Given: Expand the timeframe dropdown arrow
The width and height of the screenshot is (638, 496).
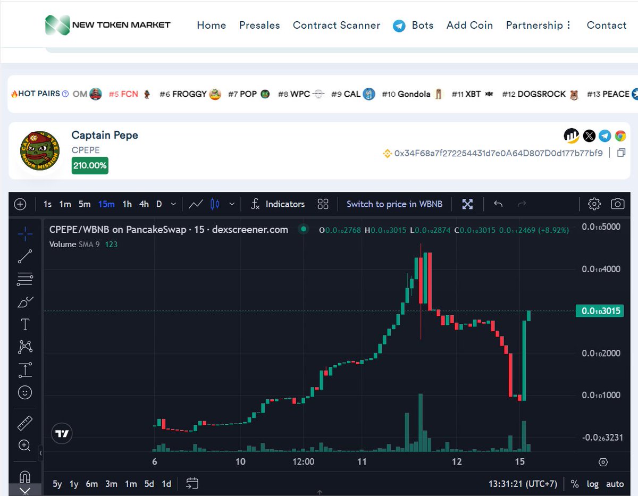Looking at the screenshot, I should coord(173,204).
